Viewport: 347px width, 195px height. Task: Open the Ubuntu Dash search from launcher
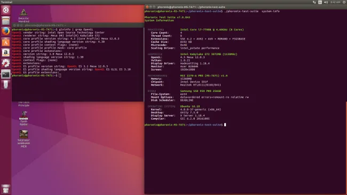[x=6, y=10]
